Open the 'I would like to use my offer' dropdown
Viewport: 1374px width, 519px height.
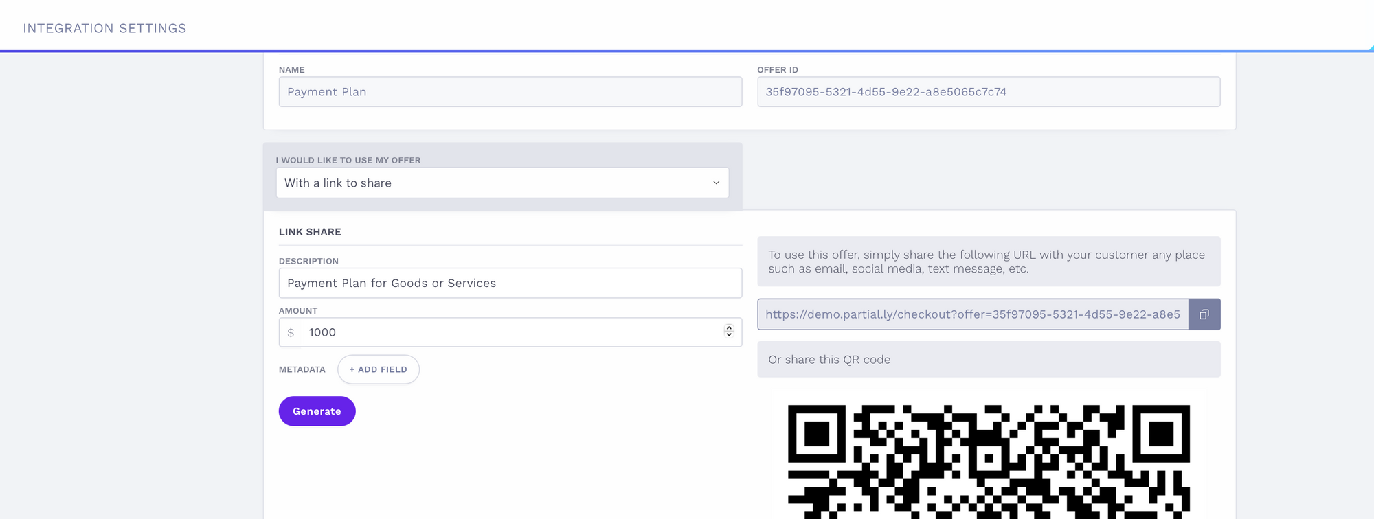pyautogui.click(x=502, y=183)
